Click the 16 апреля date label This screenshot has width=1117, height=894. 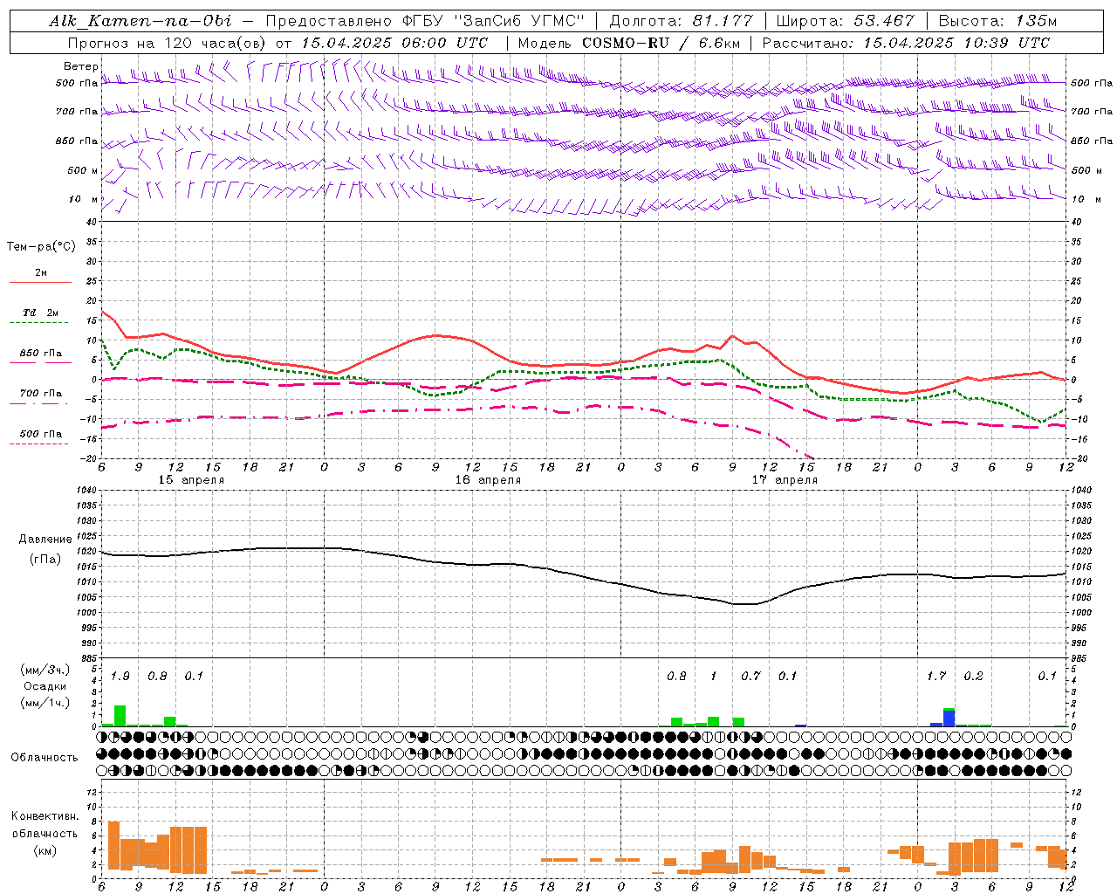pyautogui.click(x=488, y=480)
